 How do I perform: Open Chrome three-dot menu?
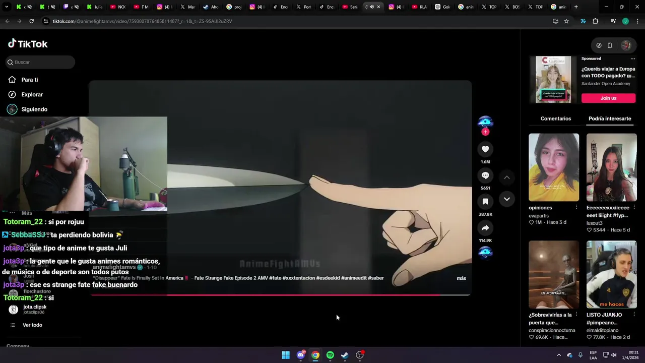tap(637, 21)
